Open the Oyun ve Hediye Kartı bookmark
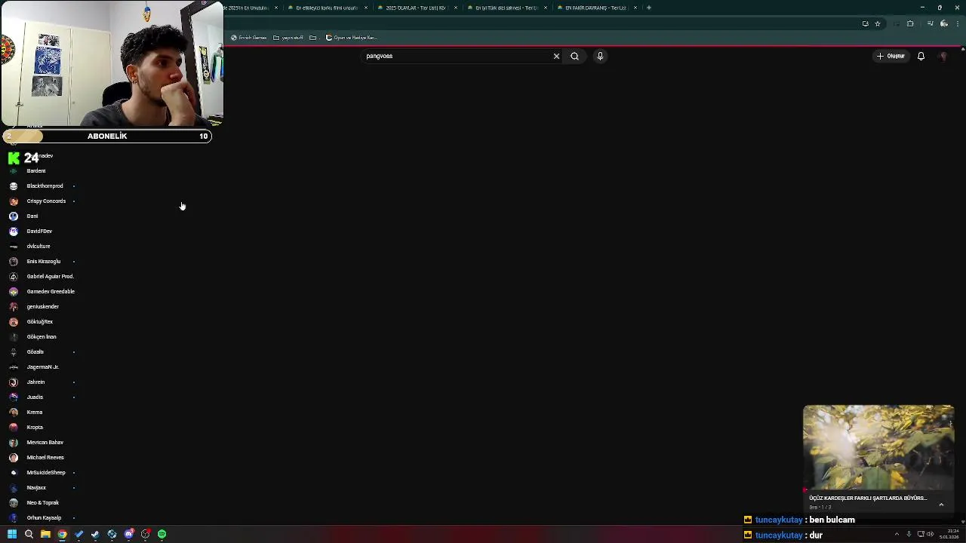Viewport: 966px width, 543px height. [352, 38]
